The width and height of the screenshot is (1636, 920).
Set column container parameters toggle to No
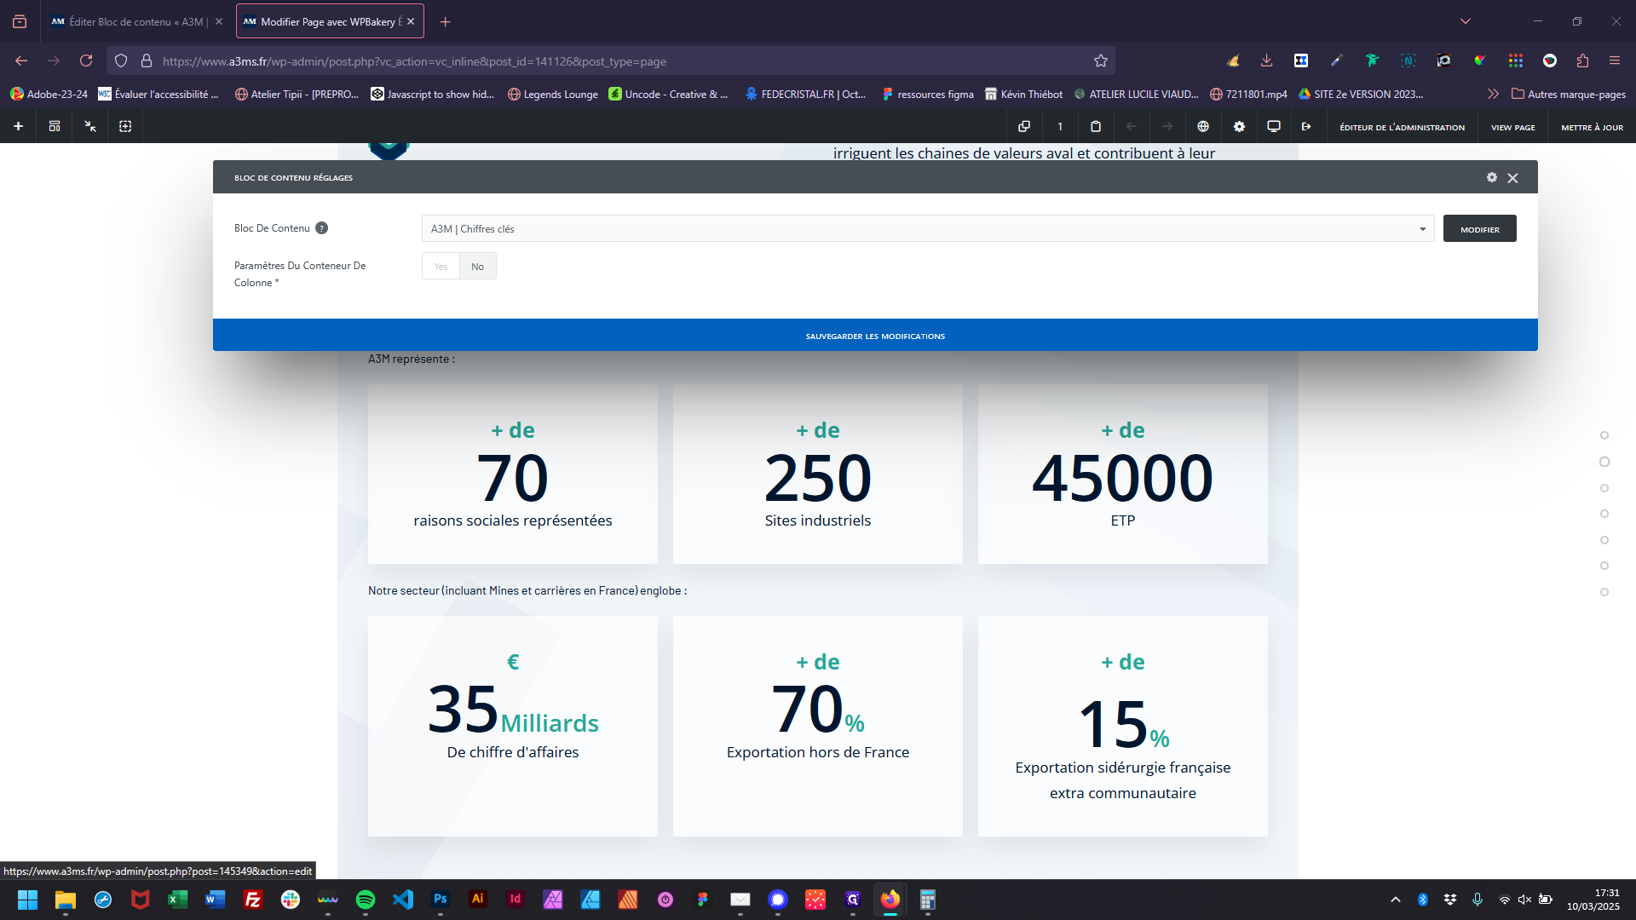478,267
